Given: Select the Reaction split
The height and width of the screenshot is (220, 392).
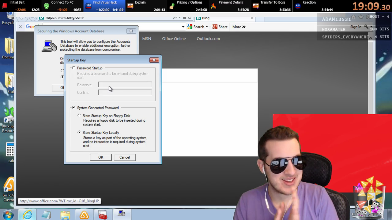Looking at the screenshot, I should tap(313, 6).
